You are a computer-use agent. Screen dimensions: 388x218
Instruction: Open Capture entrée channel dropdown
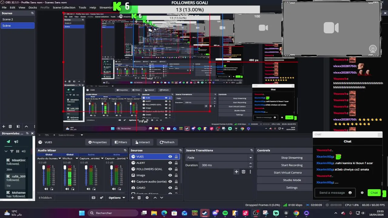coord(102,158)
